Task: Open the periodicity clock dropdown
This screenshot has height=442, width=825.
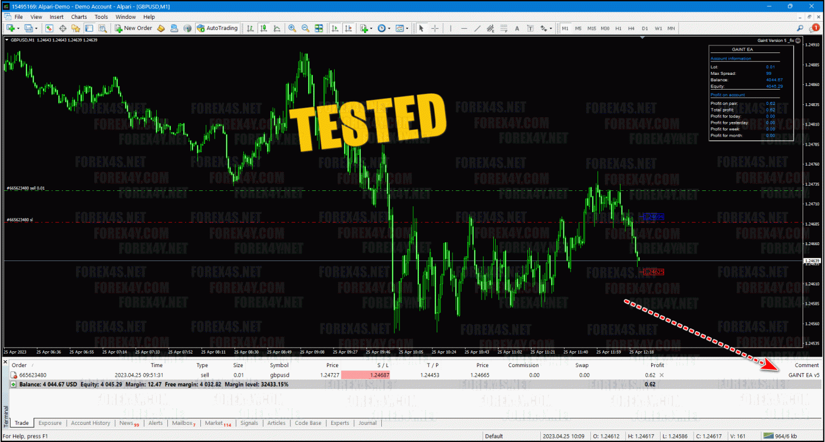Action: coord(390,28)
